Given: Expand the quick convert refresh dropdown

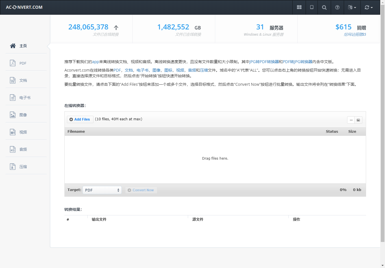Looking at the screenshot, I should coord(369,7).
